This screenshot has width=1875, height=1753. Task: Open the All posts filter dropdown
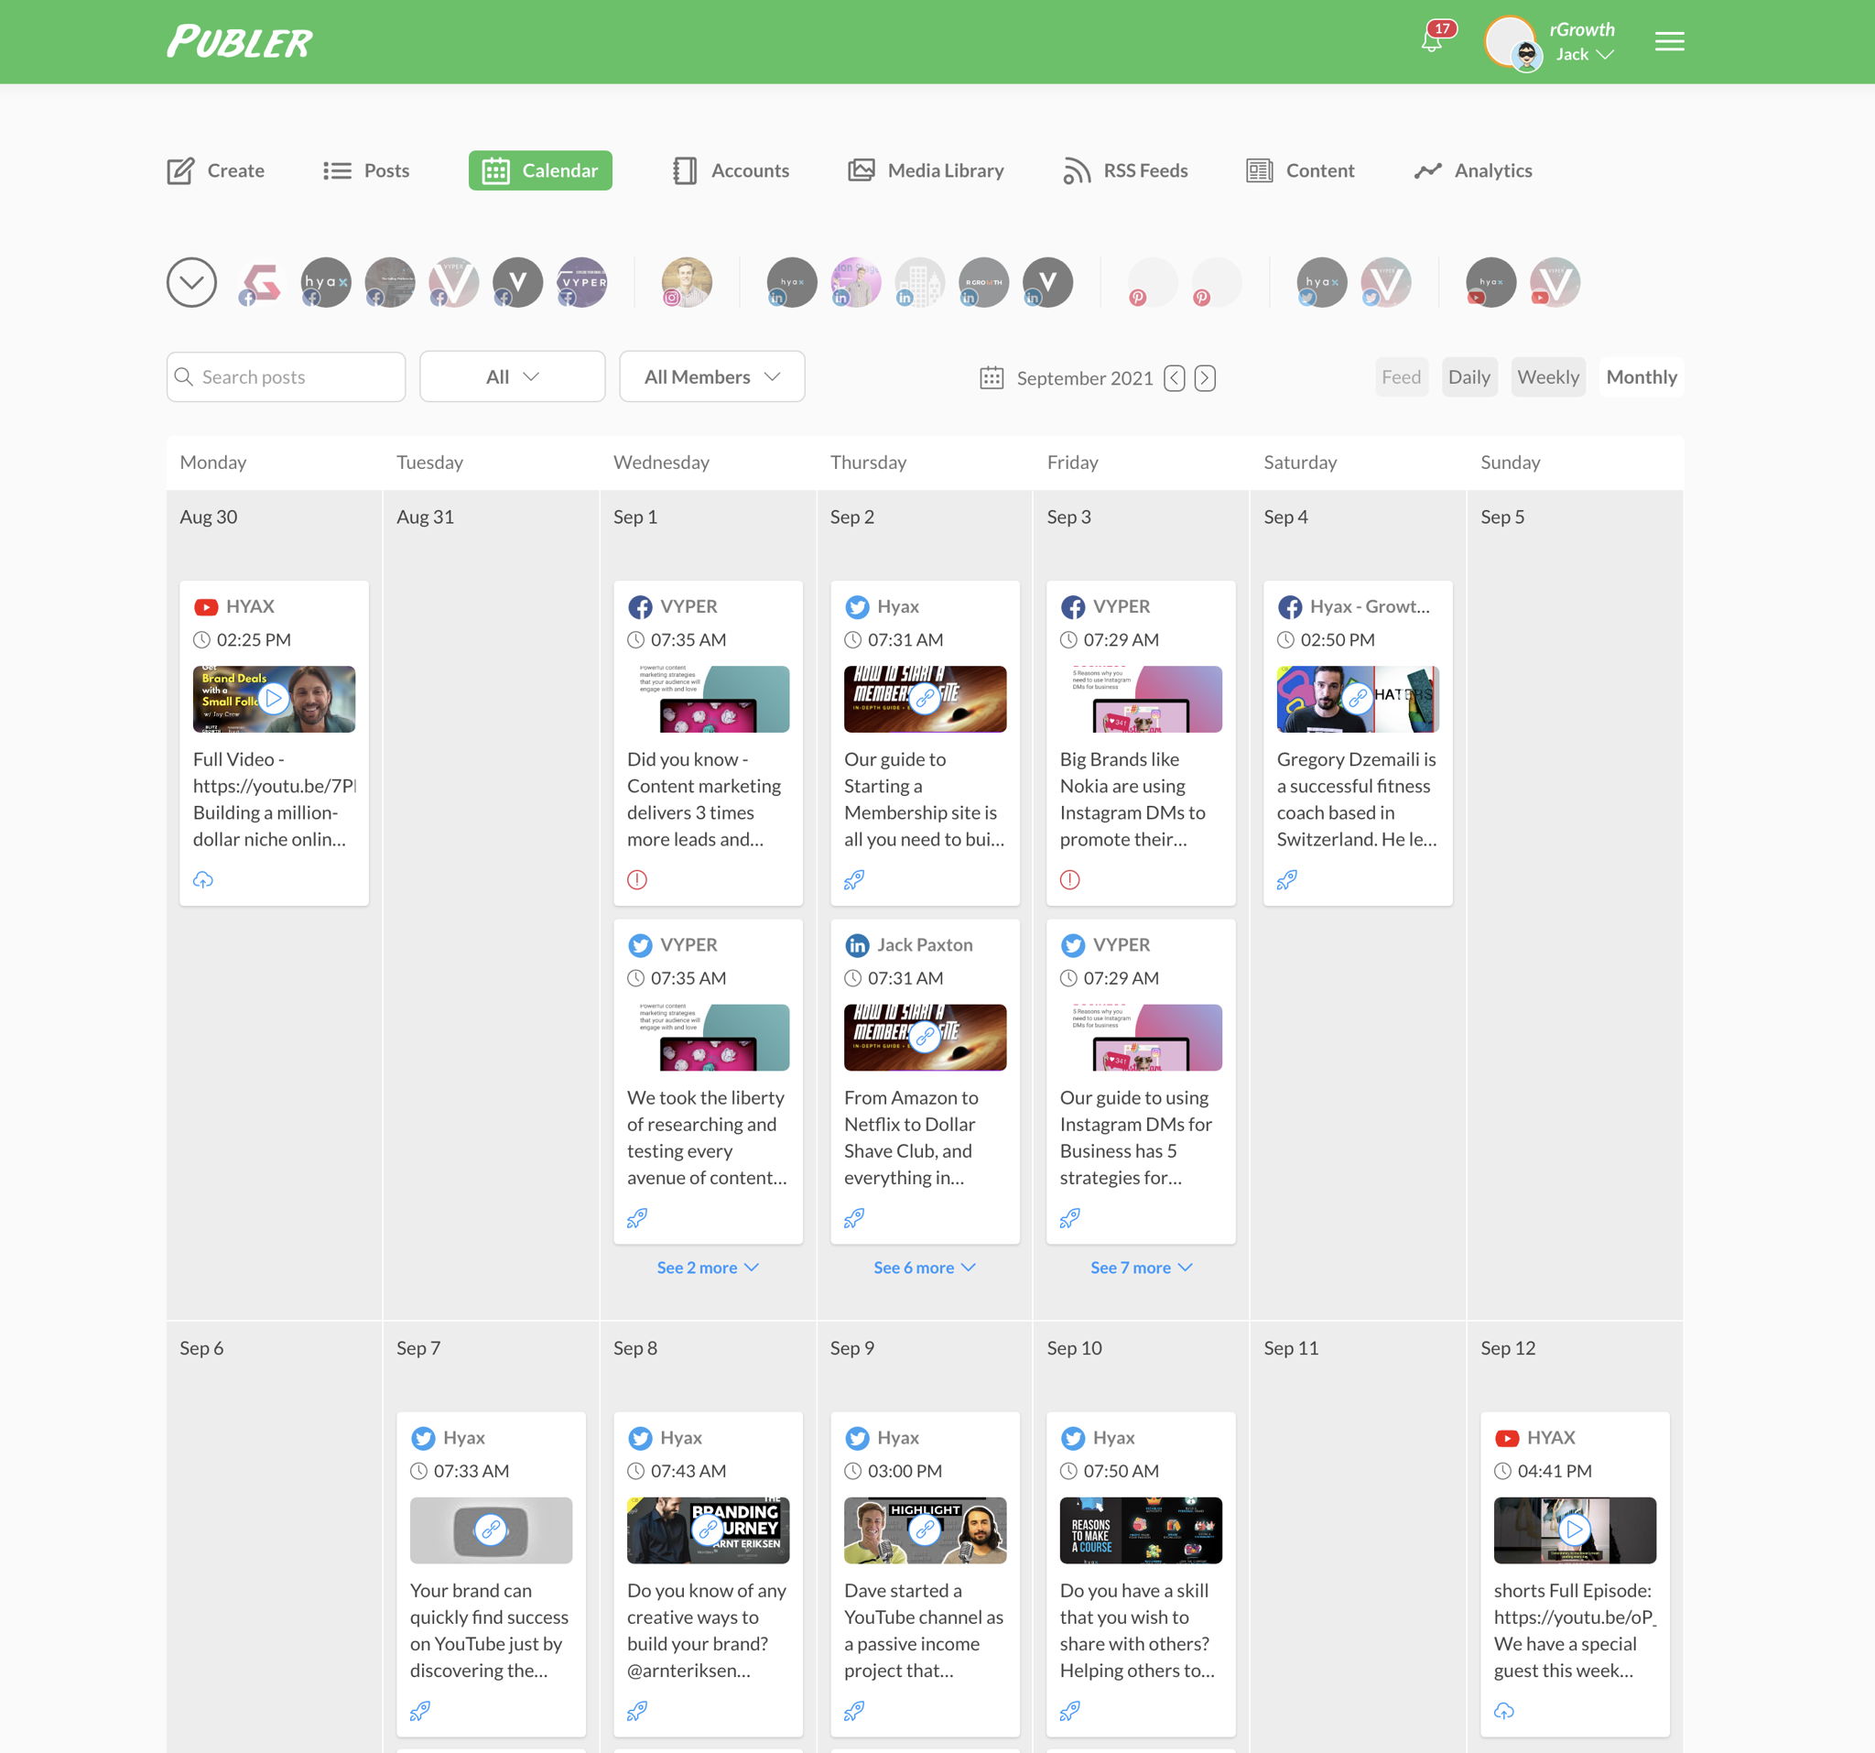(512, 377)
